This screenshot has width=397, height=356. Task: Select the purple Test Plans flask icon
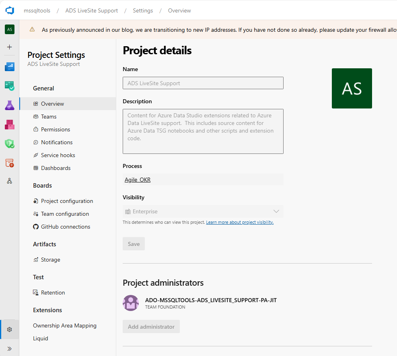9,105
